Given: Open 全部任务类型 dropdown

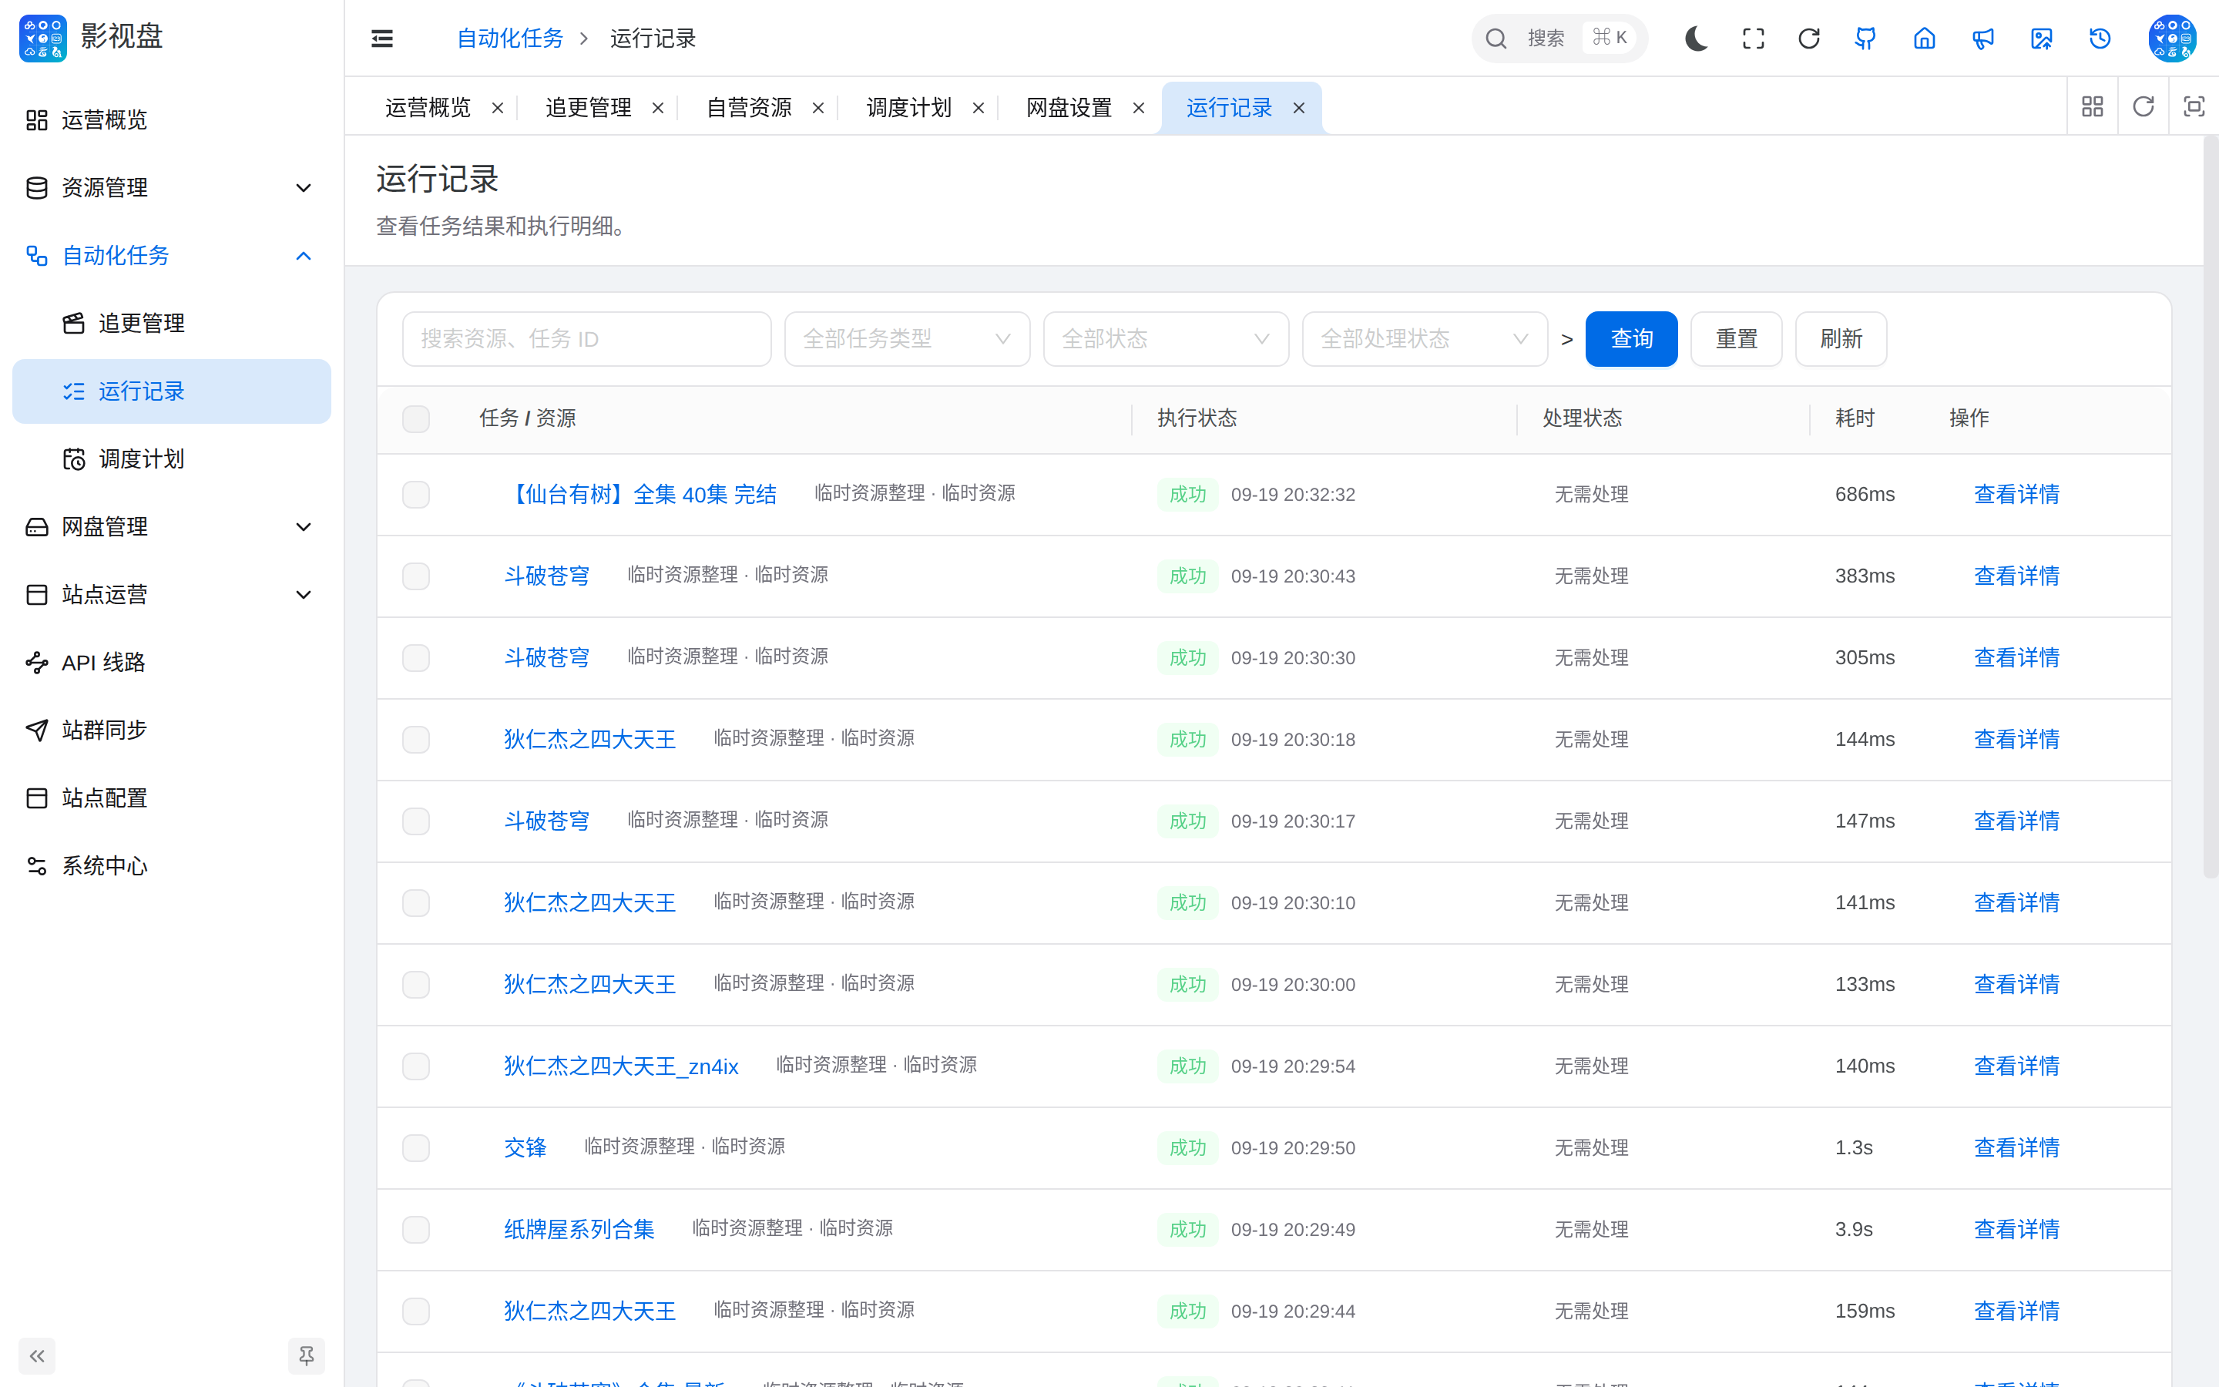Looking at the screenshot, I should (907, 339).
